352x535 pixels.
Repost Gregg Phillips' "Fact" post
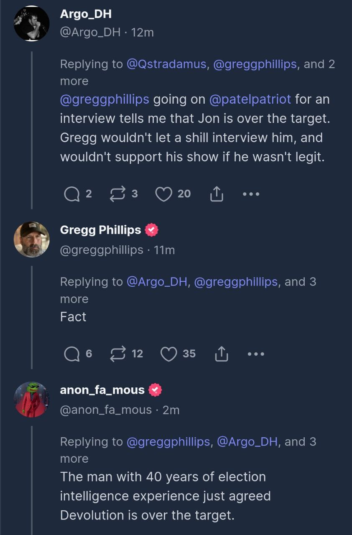tap(117, 354)
